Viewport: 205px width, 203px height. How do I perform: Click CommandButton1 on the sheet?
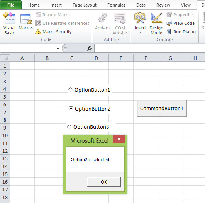[x=162, y=108]
